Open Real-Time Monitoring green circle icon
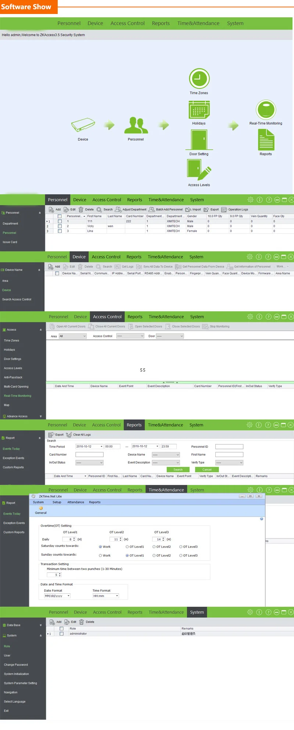 (x=266, y=110)
